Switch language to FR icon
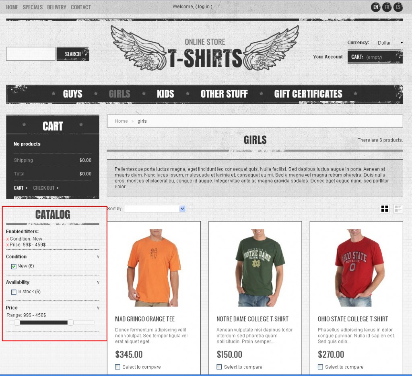Image resolution: width=412 pixels, height=376 pixels. tap(387, 7)
